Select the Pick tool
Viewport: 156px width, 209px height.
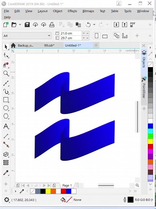pyautogui.click(x=6, y=47)
